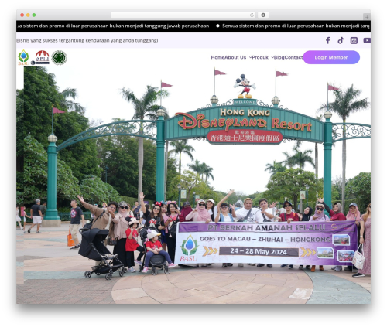Image resolution: width=387 pixels, height=327 pixels.
Task: Click the round green halal logo
Action: click(x=59, y=58)
